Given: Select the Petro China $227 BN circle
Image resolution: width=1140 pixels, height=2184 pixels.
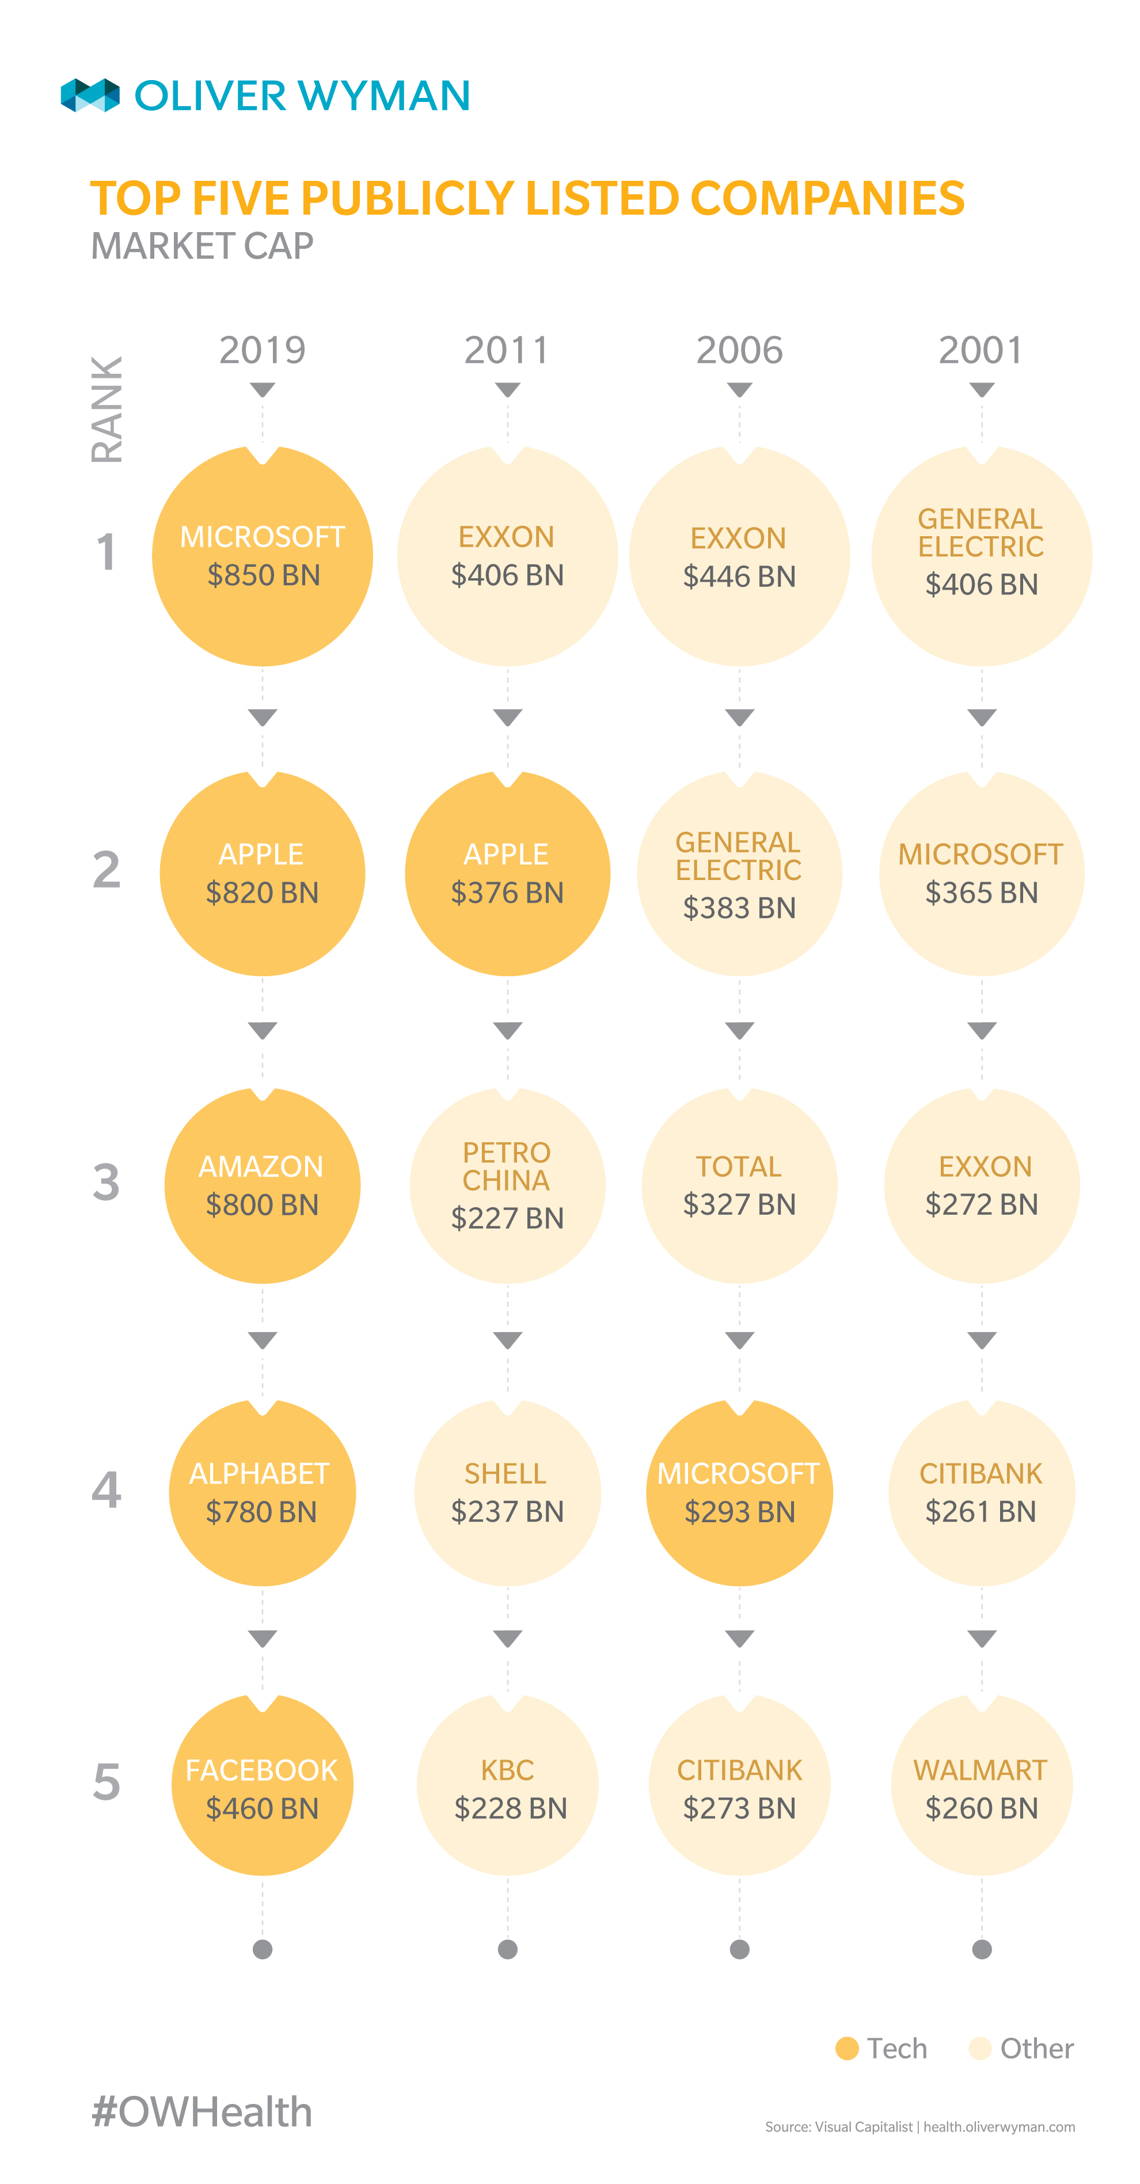Looking at the screenshot, I should (507, 1185).
